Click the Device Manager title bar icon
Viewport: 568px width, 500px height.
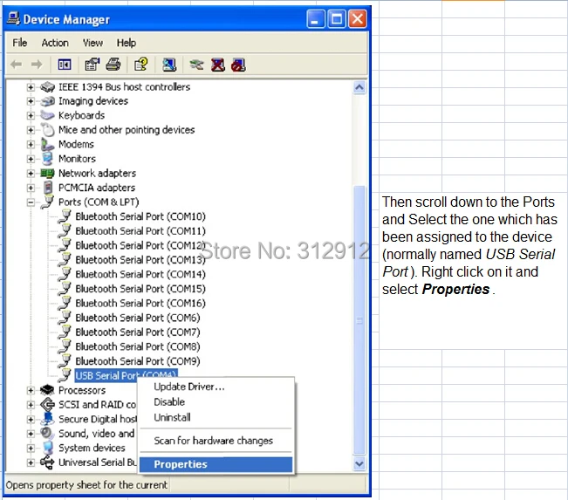coord(13,18)
